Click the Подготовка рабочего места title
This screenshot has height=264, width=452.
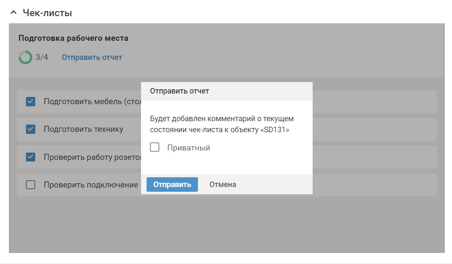[73, 38]
